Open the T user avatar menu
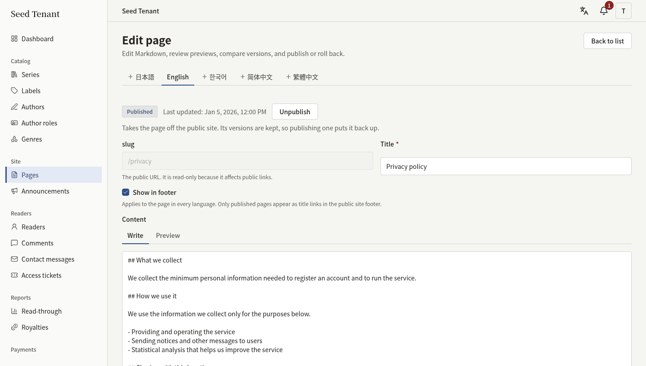The image size is (646, 366). click(624, 11)
